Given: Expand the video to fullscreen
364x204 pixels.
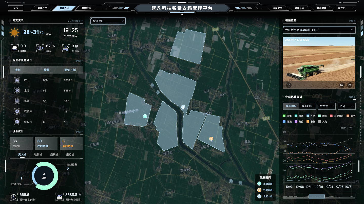Looking at the screenshot, I should click(x=289, y=85).
